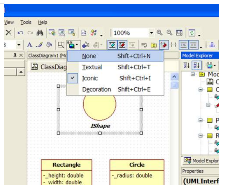Viewport: 225px width, 187px height.
Task: Collapse the P class tree node
Action: [201, 120]
